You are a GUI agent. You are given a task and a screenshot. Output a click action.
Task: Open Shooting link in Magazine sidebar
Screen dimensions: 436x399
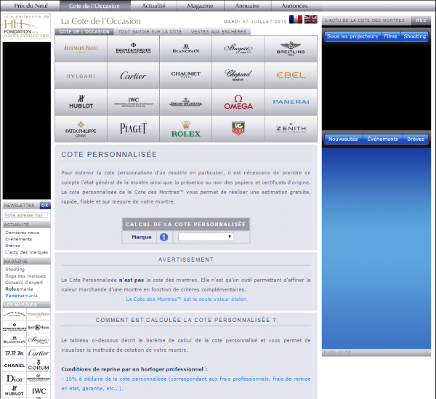pos(15,269)
